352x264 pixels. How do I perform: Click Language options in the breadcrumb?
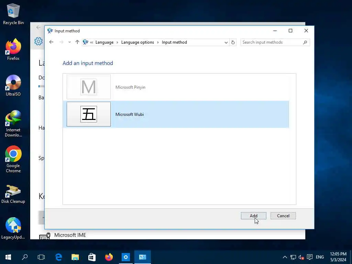[137, 42]
